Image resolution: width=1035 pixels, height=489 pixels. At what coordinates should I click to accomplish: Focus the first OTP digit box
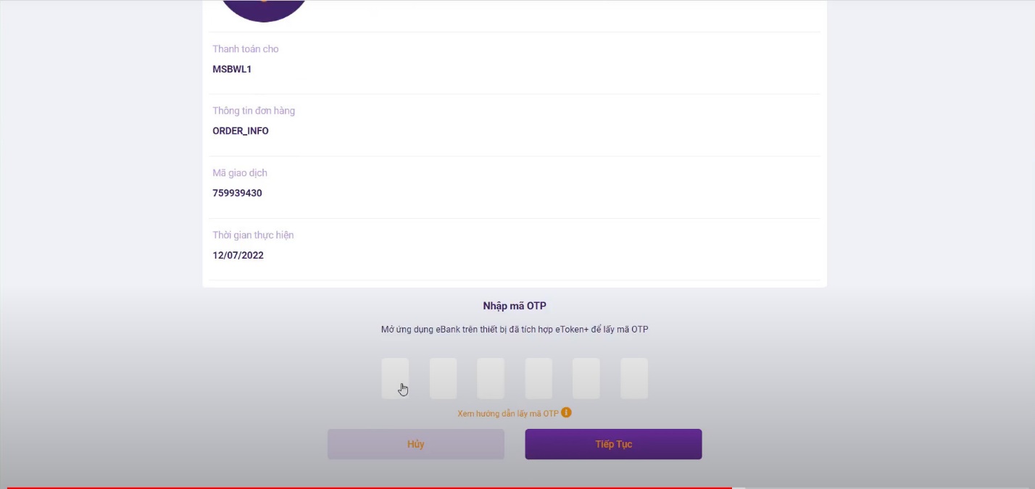click(395, 378)
